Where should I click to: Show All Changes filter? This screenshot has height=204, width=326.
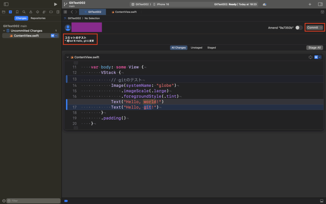179,48
